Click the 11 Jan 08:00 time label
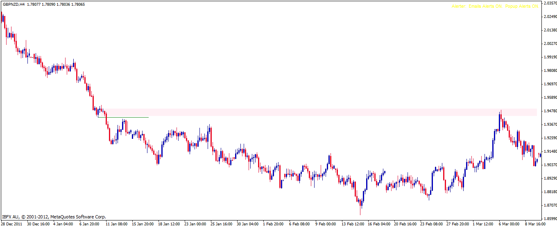This screenshot has width=557, height=227. (116, 224)
